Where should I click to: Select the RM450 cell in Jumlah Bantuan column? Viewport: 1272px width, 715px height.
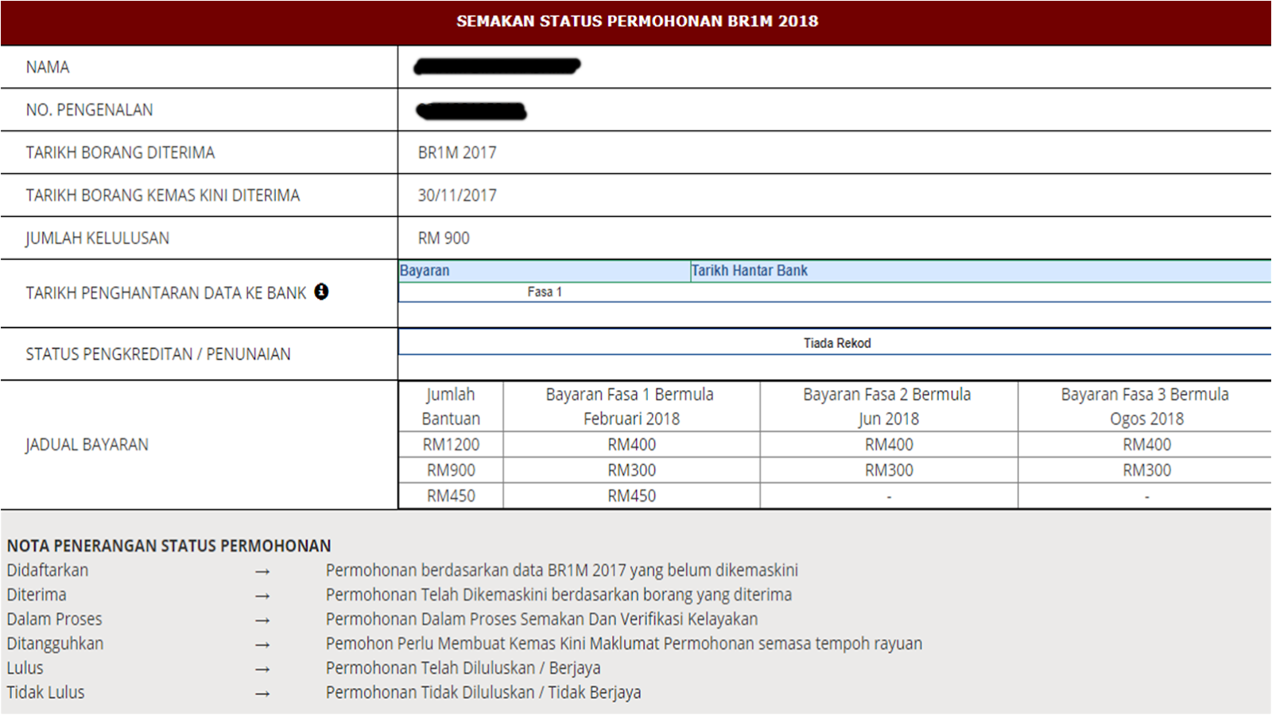click(x=451, y=497)
